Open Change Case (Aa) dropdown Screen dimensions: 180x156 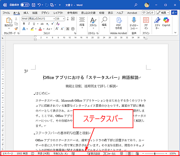pyautogui.click(x=49, y=29)
